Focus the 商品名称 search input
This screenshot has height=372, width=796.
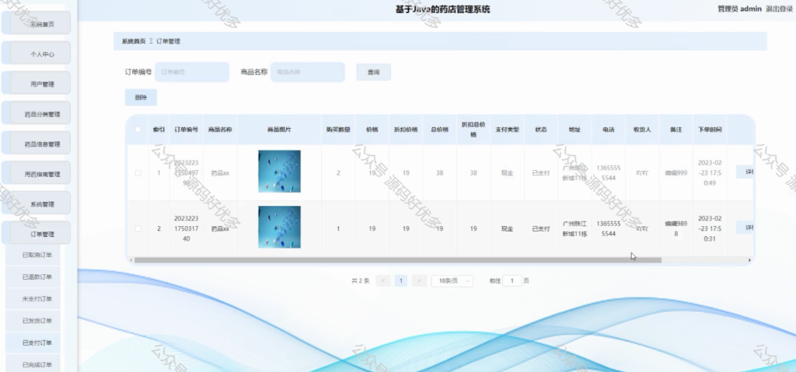308,72
